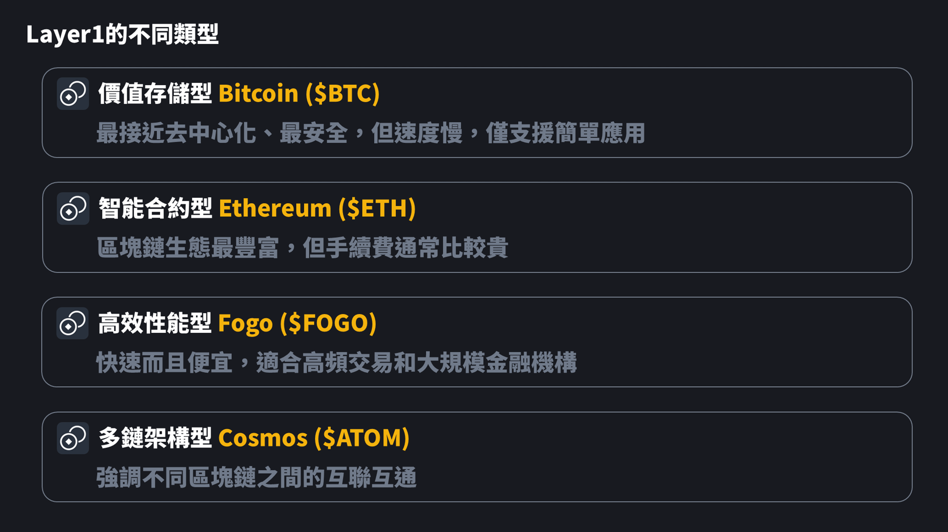Select the Fogo ($FOGO) orange label
The width and height of the screenshot is (948, 532).
point(297,323)
